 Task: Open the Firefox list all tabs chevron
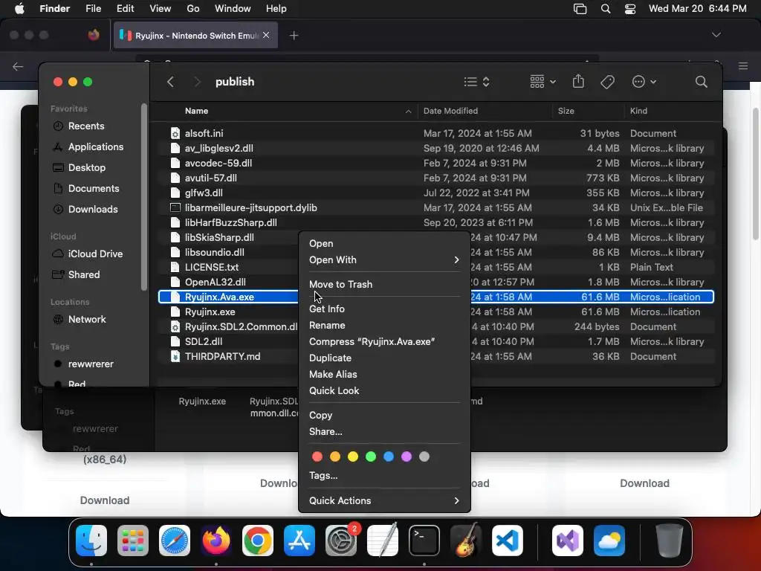coord(716,35)
